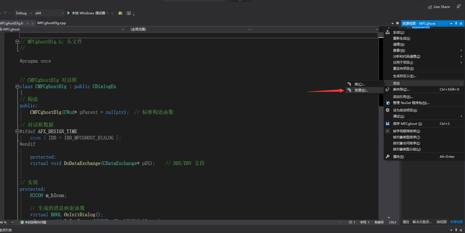The width and height of the screenshot is (465, 233).
Task: Select Resource (资源) in the Add submenu
Action: [x=361, y=90]
